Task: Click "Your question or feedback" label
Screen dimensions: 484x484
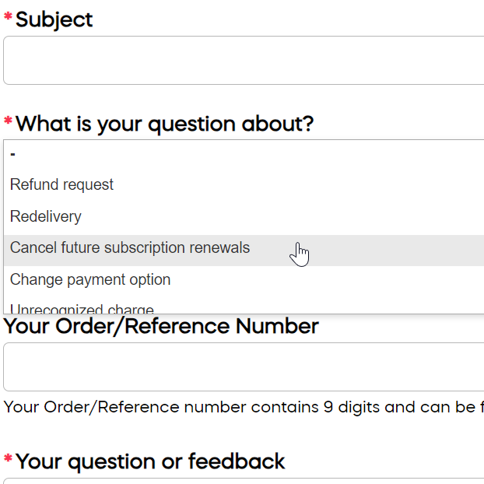Action: coord(150,461)
